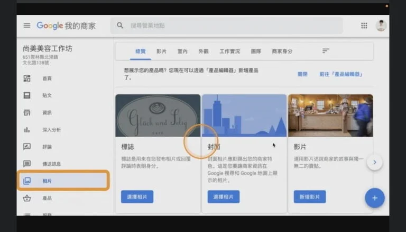Click the 深入分析 bar chart icon

(27, 130)
